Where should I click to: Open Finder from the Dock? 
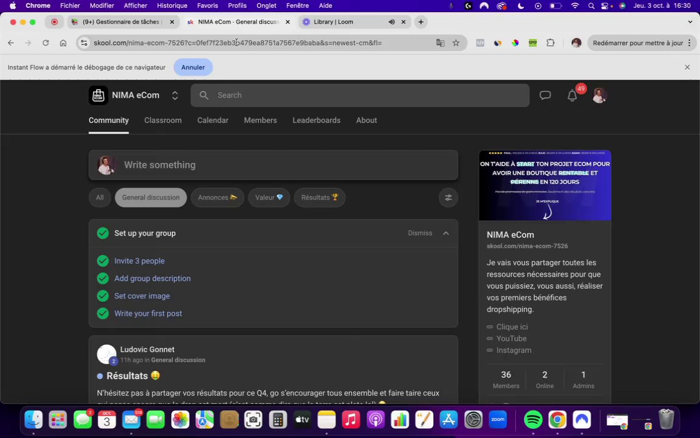click(x=33, y=420)
